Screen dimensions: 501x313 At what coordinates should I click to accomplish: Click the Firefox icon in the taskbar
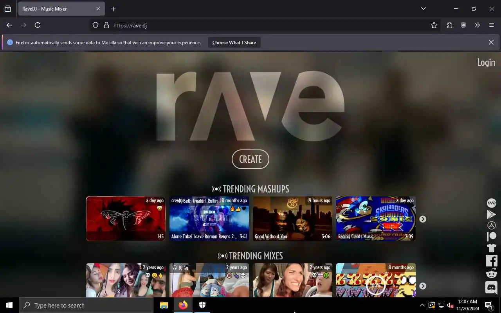[183, 305]
